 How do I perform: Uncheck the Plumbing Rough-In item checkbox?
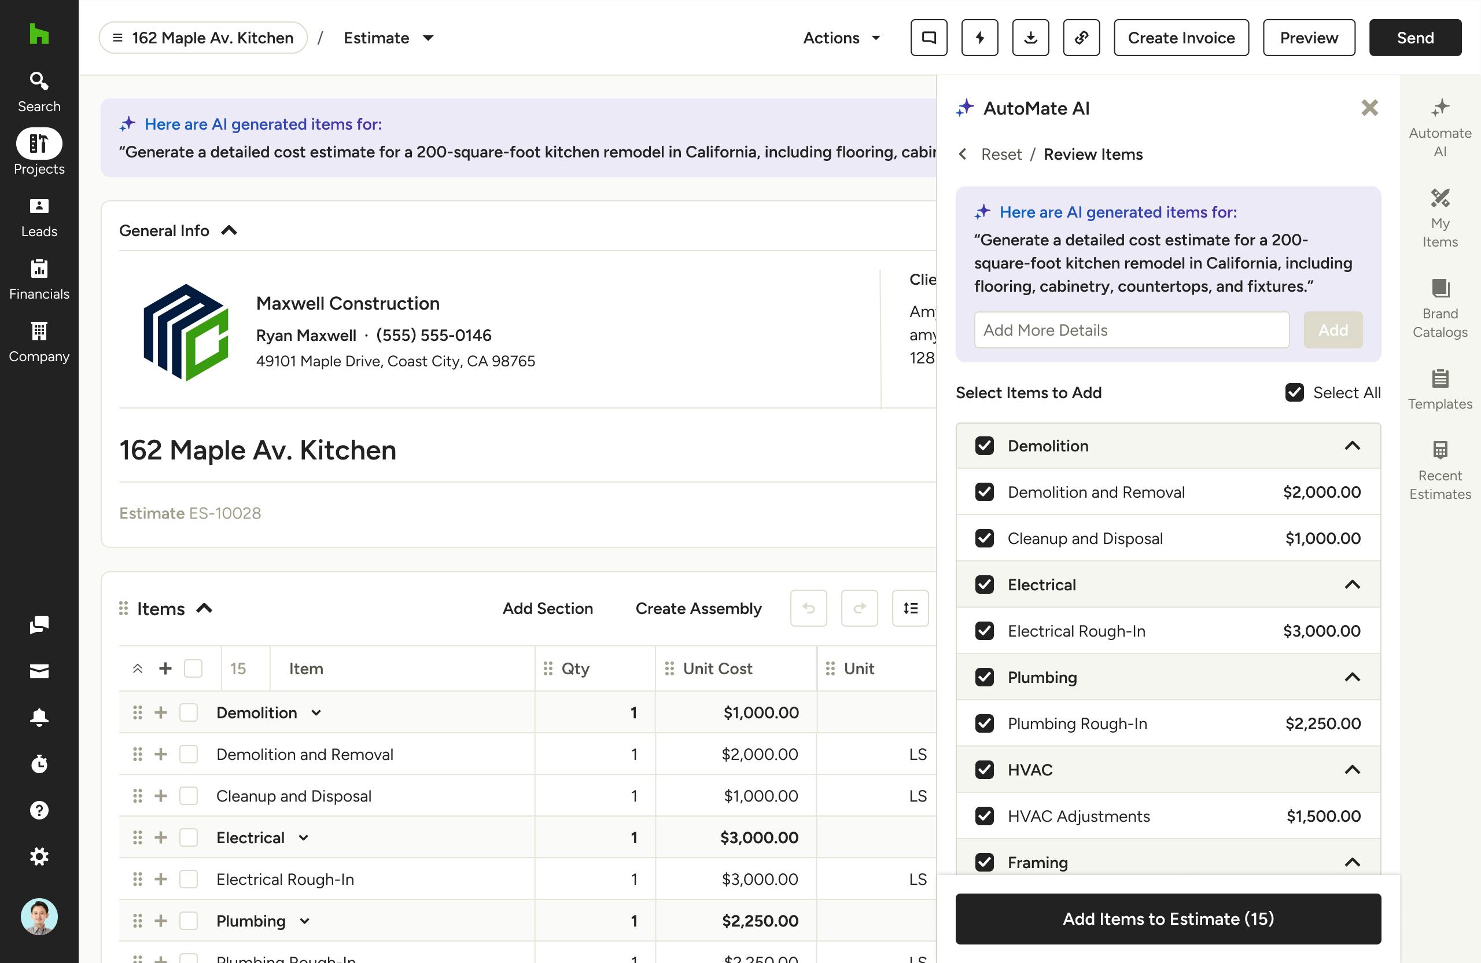click(985, 723)
